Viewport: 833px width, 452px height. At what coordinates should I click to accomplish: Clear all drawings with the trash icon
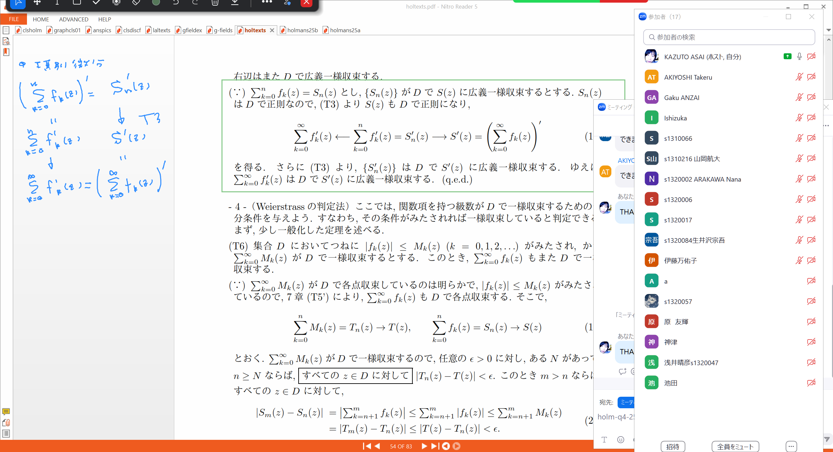coord(215,3)
